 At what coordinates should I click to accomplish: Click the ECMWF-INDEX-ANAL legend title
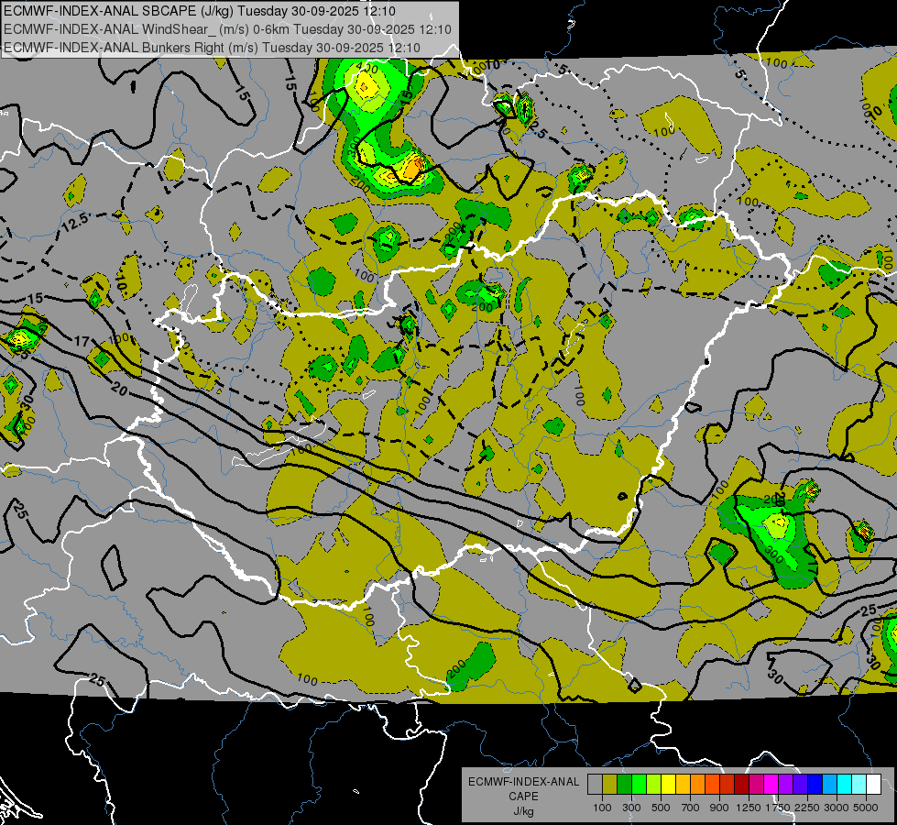coord(523,782)
